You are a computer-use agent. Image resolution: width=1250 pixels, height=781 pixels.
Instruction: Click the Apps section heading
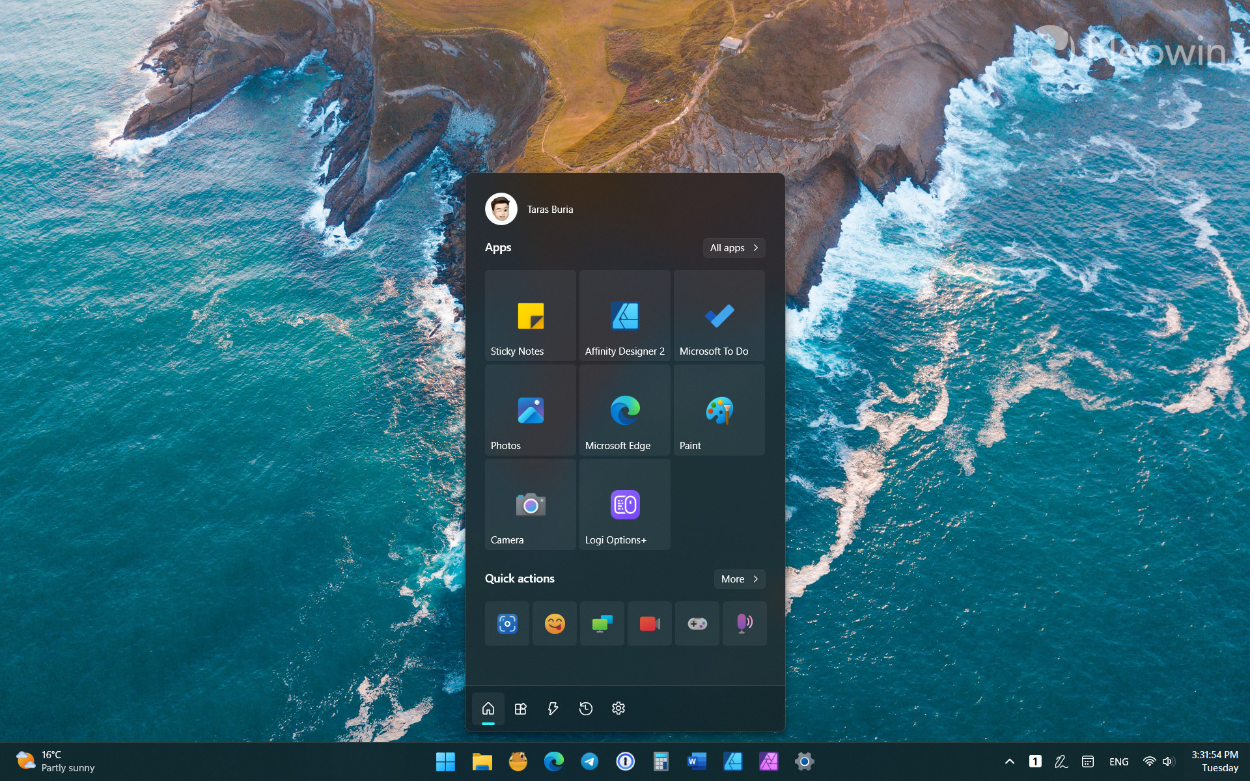(498, 247)
